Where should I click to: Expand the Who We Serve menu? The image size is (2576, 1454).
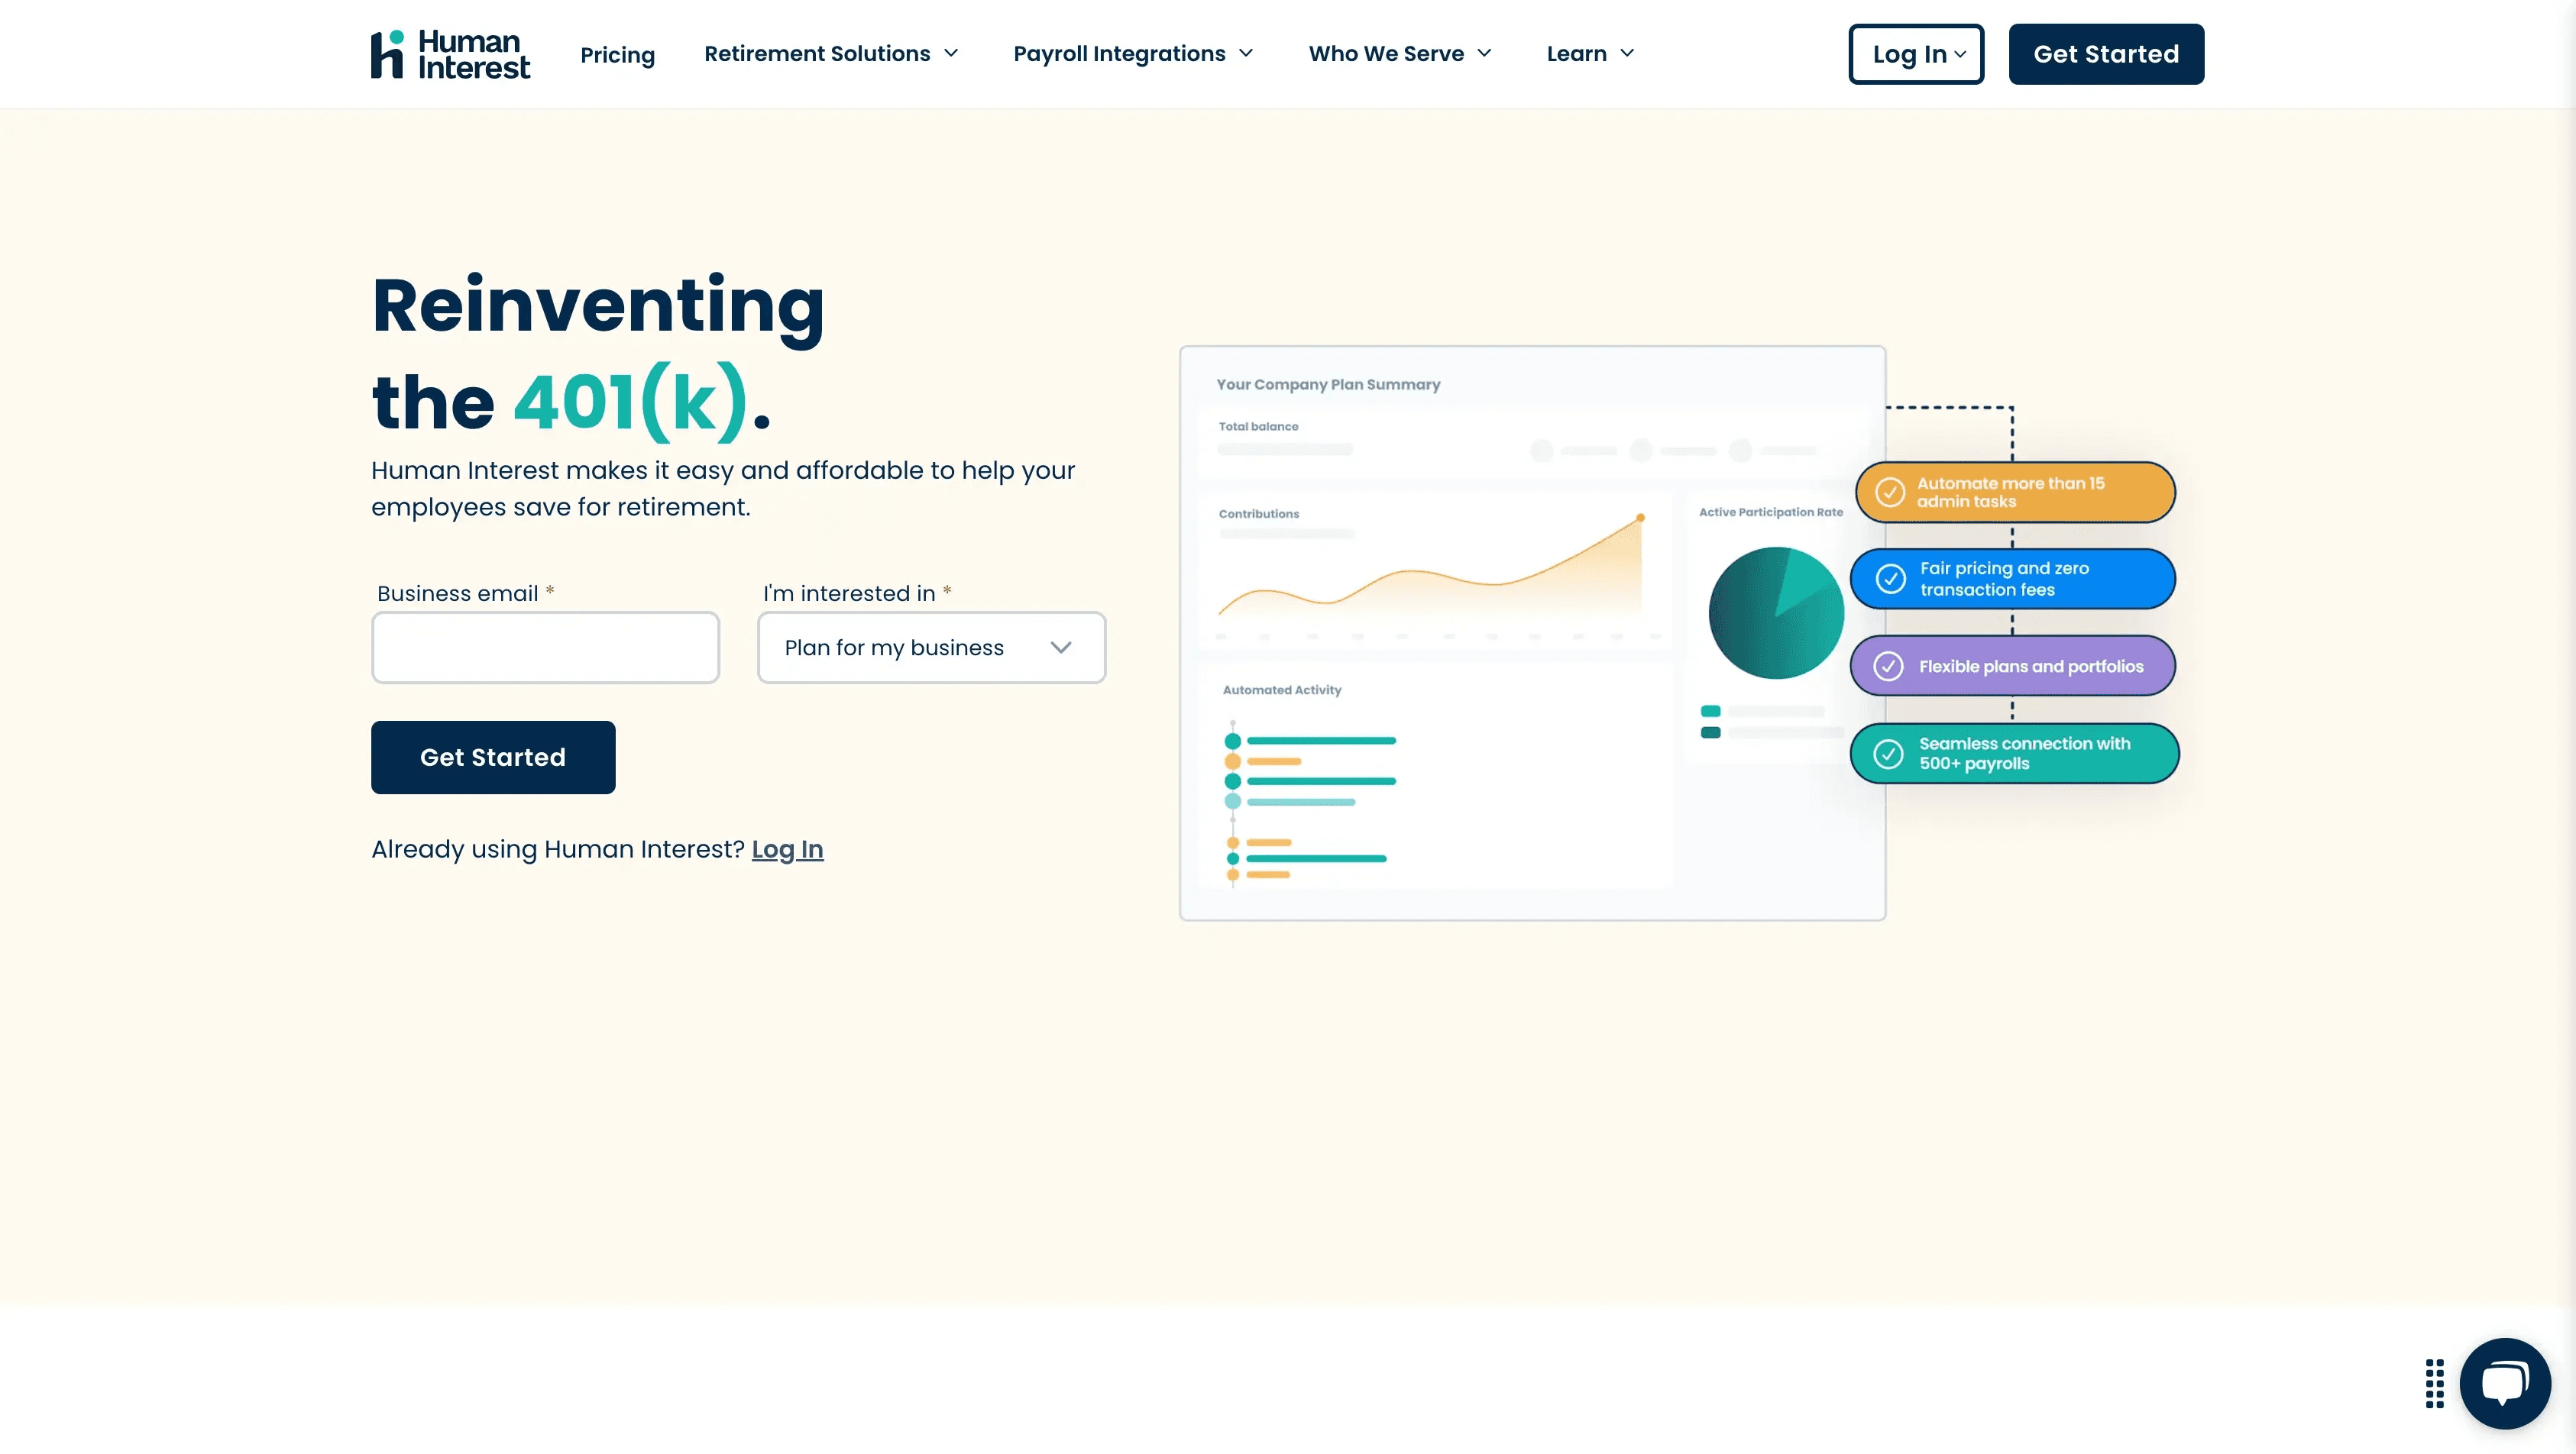pyautogui.click(x=1400, y=54)
